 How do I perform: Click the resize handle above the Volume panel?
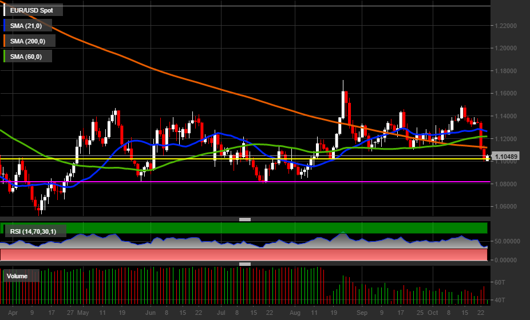coord(245,264)
